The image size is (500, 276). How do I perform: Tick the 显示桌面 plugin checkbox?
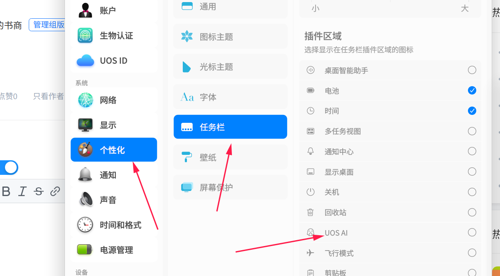click(x=472, y=172)
